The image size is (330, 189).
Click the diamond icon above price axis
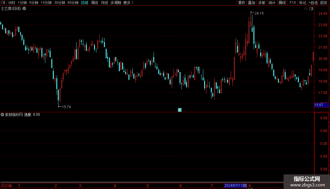306,8
